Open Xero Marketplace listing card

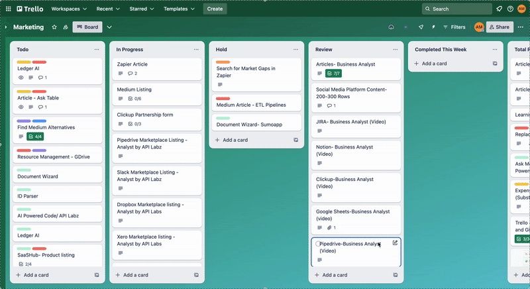click(157, 245)
